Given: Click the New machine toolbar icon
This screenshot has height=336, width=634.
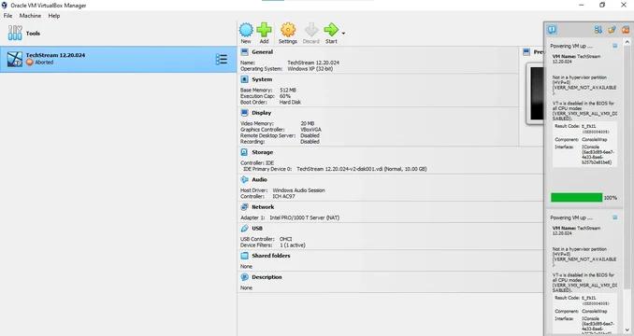Looking at the screenshot, I should (x=246, y=30).
